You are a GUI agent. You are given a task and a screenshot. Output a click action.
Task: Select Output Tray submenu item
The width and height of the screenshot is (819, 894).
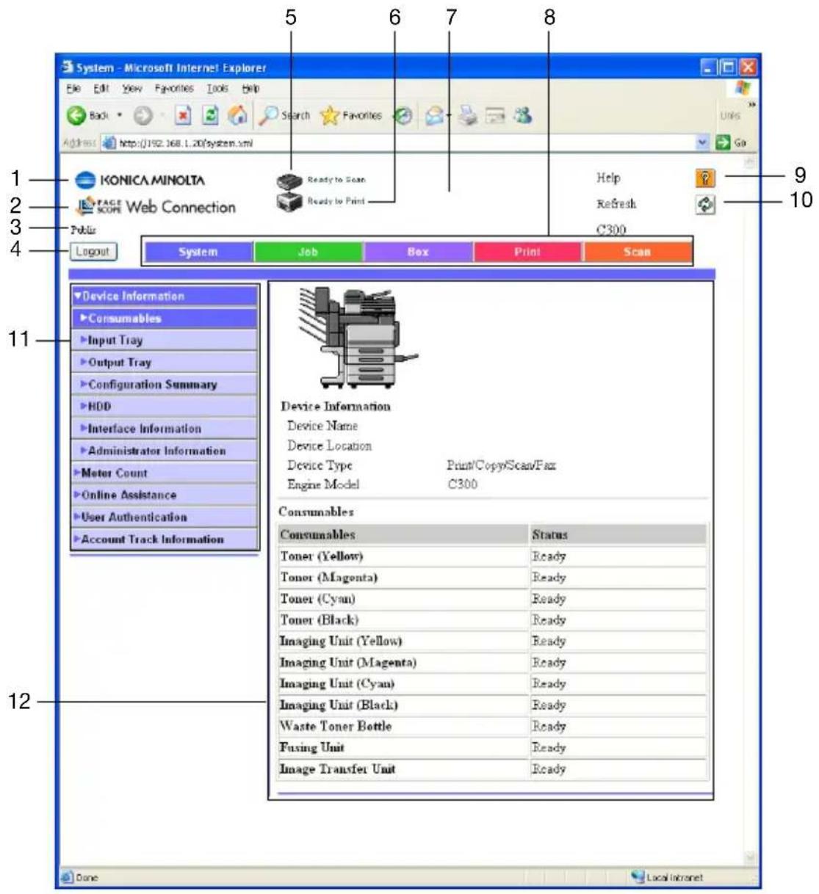tap(165, 363)
